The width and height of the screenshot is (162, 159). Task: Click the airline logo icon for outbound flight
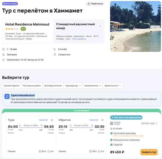tap(52, 120)
